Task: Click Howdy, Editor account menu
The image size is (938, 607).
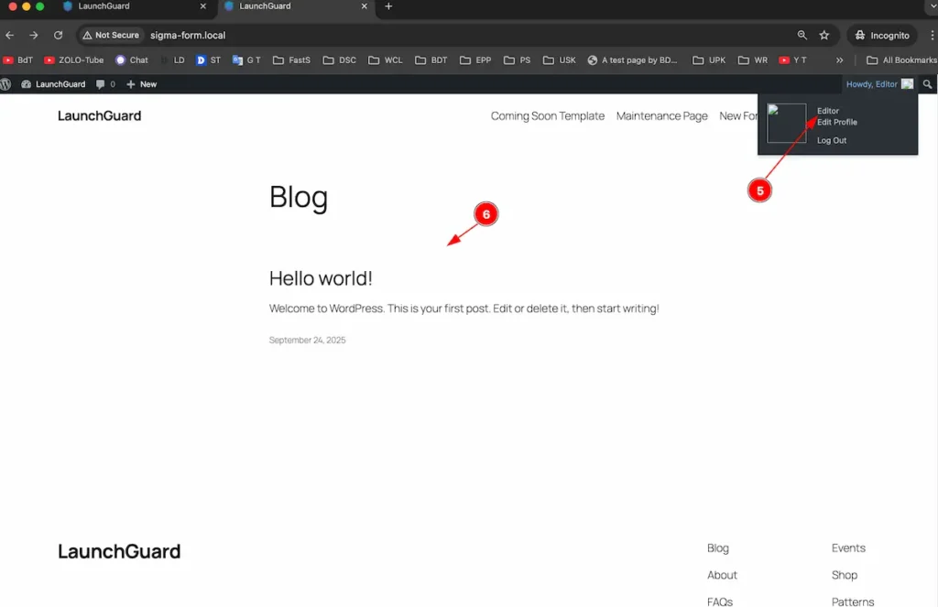Action: coord(879,84)
